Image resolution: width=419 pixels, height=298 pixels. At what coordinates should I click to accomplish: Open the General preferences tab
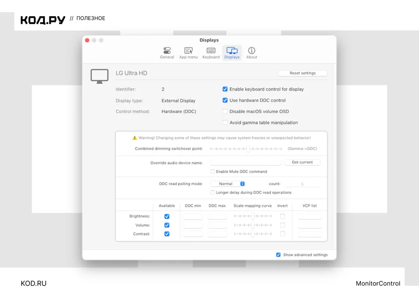pos(167,53)
